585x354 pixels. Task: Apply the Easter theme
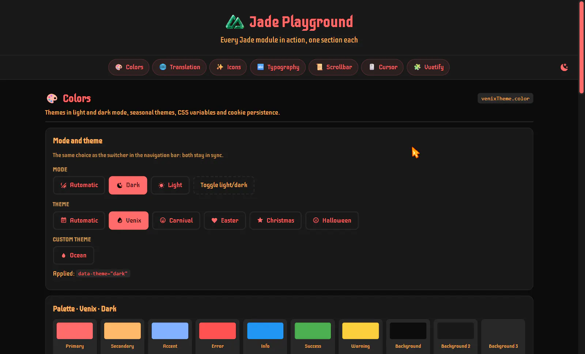(225, 220)
